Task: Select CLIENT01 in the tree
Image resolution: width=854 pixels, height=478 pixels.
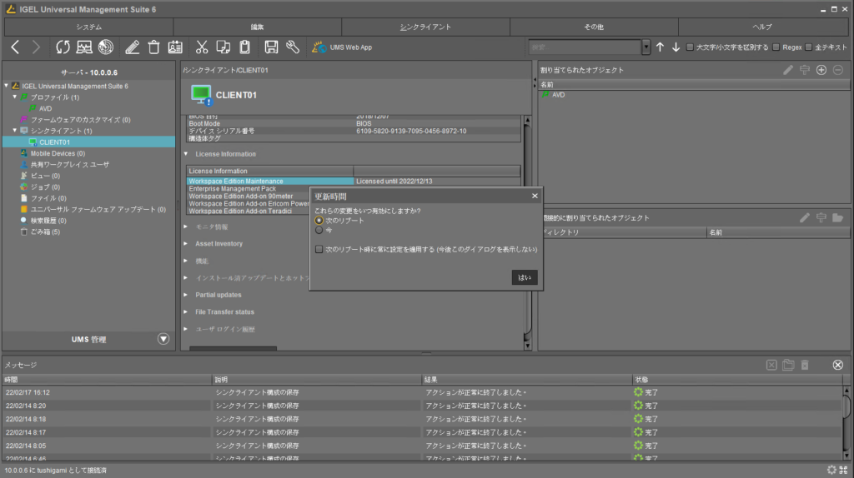Action: pyautogui.click(x=54, y=142)
